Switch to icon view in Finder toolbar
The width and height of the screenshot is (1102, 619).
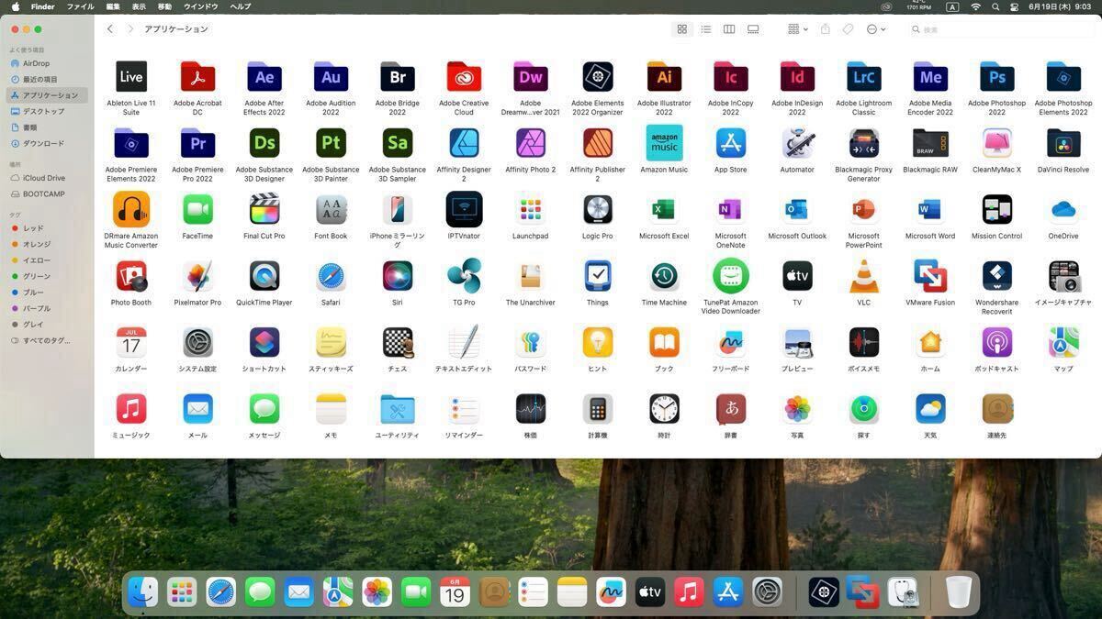pyautogui.click(x=682, y=29)
